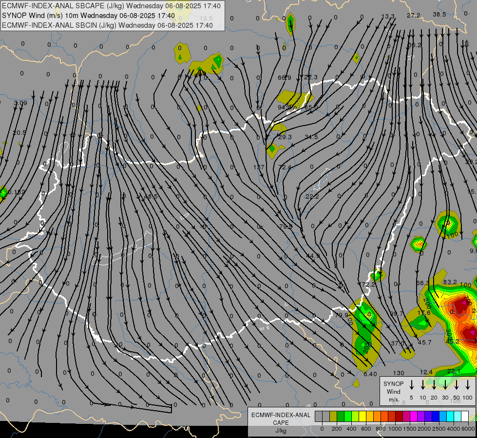Click the 72.2 value on the map

click(x=368, y=285)
